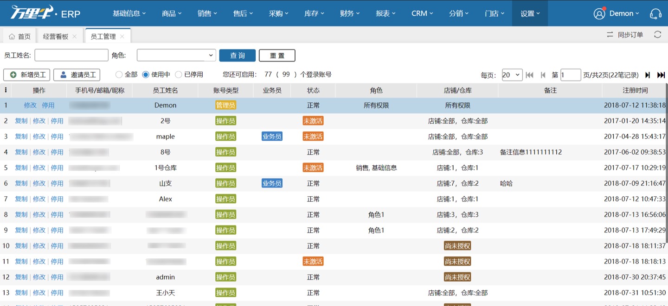Click the 查询 search button
This screenshot has width=668, height=306.
coord(237,55)
